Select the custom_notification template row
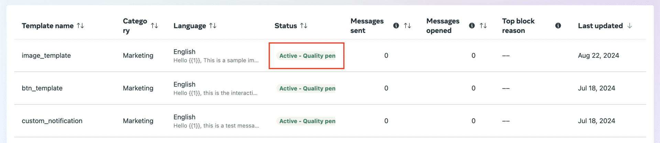The height and width of the screenshot is (143, 660). tap(52, 121)
